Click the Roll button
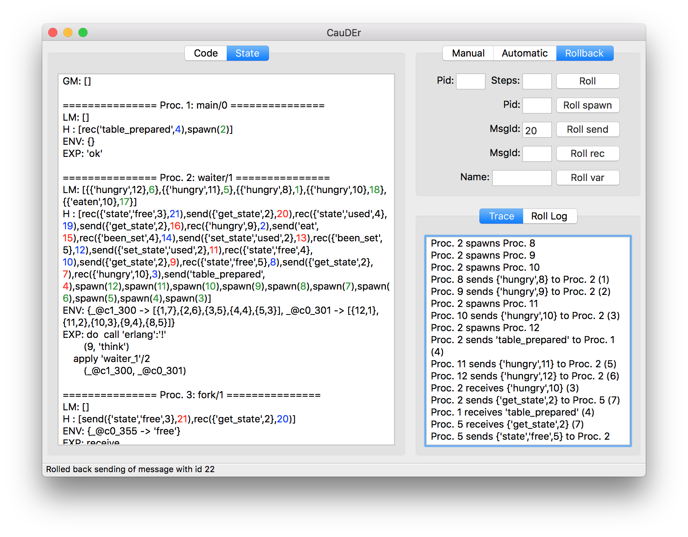The height and width of the screenshot is (537, 688). pos(588,81)
